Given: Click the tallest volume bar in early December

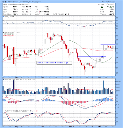Looking at the screenshot, I should [103, 87].
